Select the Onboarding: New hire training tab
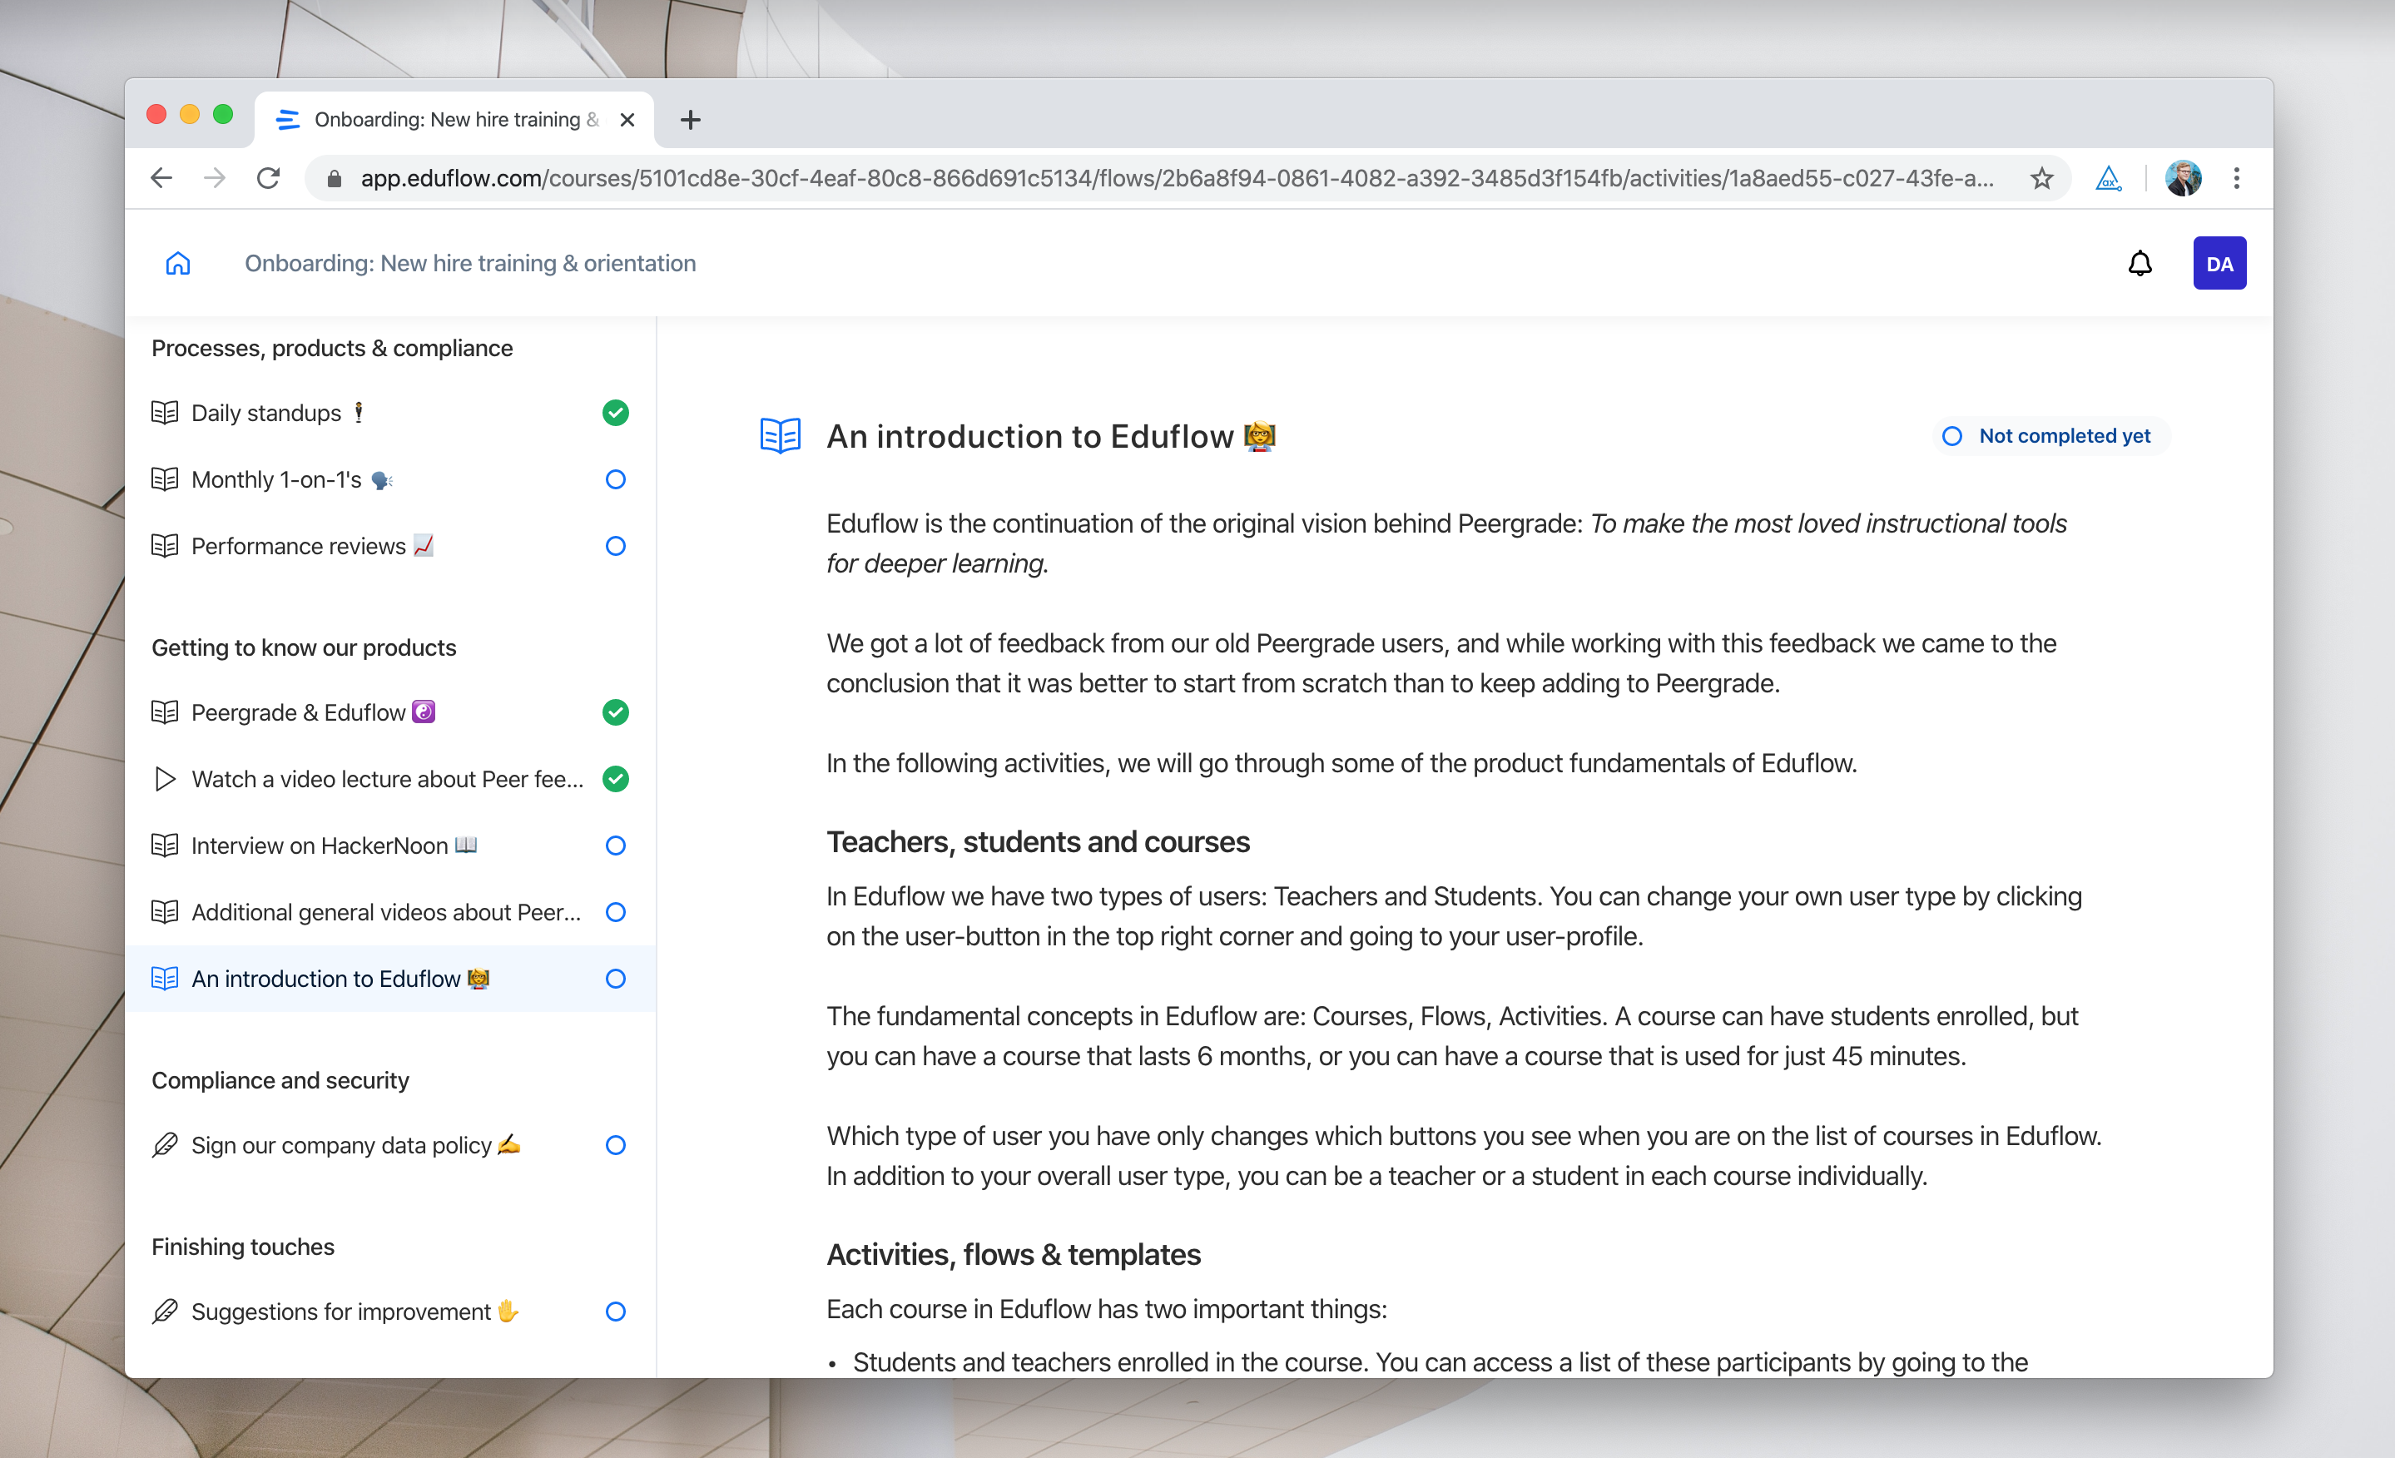 click(x=455, y=120)
